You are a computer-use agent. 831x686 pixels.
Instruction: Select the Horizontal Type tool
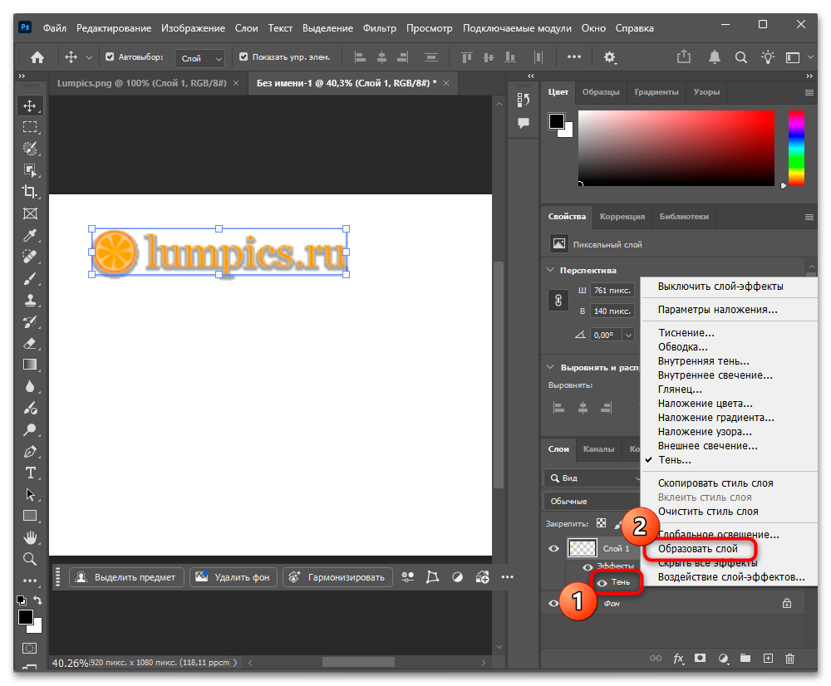(x=30, y=473)
